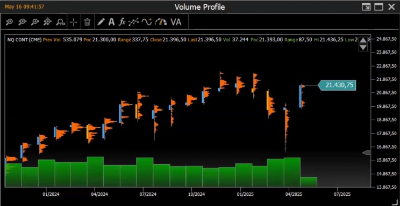Image resolution: width=400 pixels, height=206 pixels.
Task: Activate the crosshair cursor tool
Action: coord(74,22)
